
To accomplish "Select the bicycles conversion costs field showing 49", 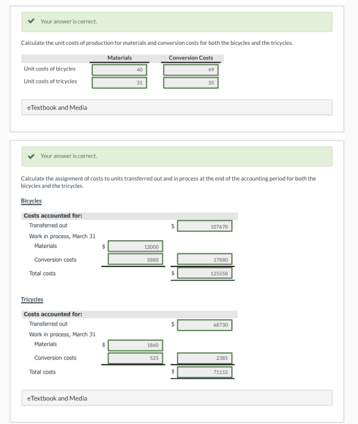I will tap(191, 70).
